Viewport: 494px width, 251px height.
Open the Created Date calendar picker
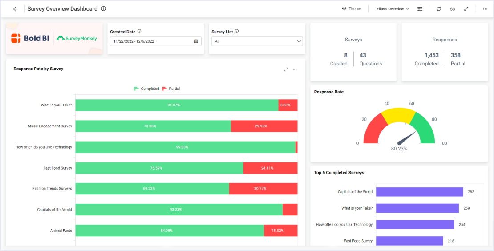pyautogui.click(x=196, y=41)
